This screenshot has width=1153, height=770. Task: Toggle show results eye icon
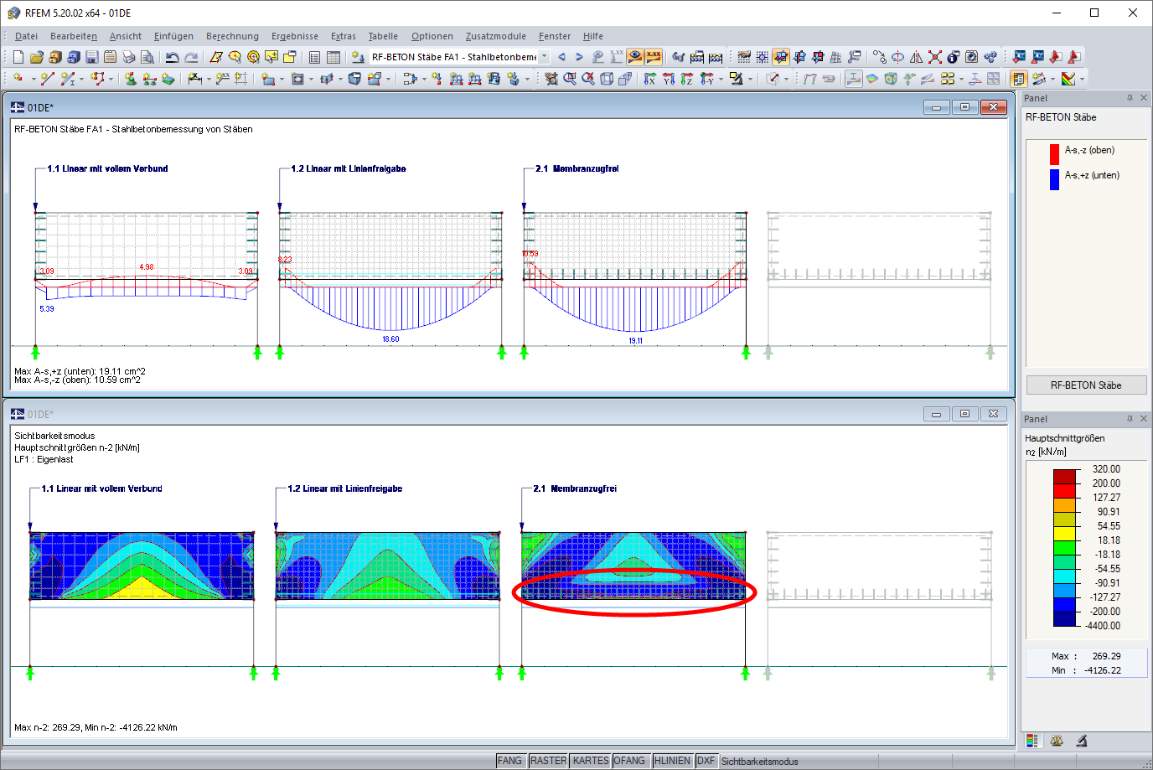[x=635, y=57]
